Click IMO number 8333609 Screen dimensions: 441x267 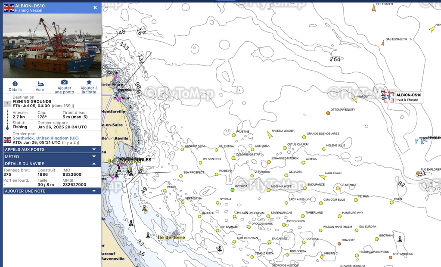[72, 174]
